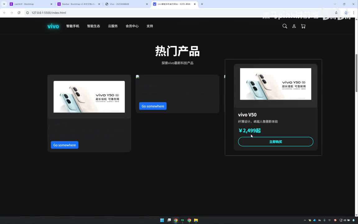Open the green app icon on taskbar
The image size is (358, 224).
pos(182,220)
